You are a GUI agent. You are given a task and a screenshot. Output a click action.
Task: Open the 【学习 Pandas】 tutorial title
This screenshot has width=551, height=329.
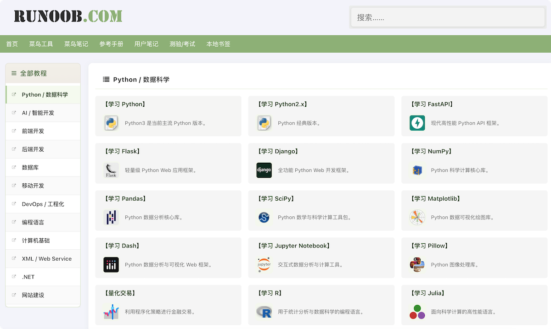pyautogui.click(x=125, y=198)
